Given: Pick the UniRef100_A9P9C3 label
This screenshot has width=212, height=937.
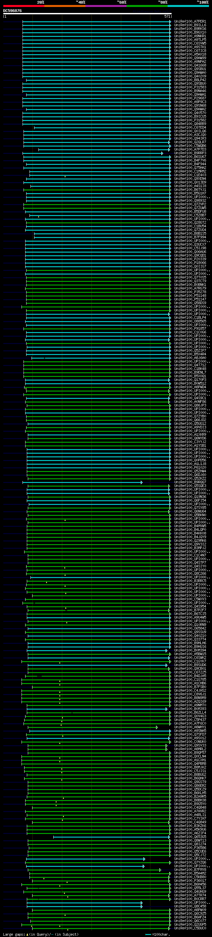Looking at the screenshot, I should [190, 102].
